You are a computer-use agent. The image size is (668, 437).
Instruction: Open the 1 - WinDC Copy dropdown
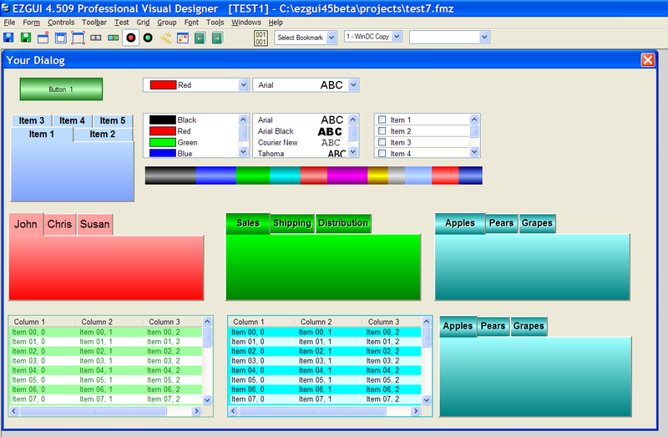pos(397,37)
